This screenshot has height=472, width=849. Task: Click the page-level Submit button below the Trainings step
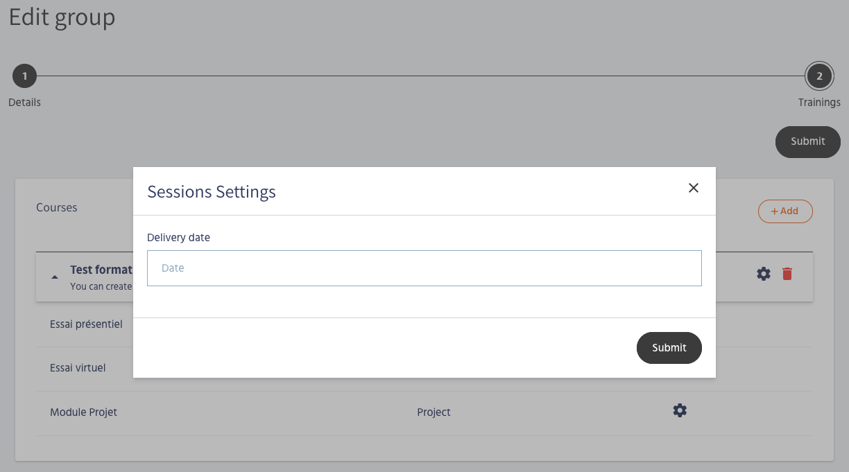click(x=807, y=141)
